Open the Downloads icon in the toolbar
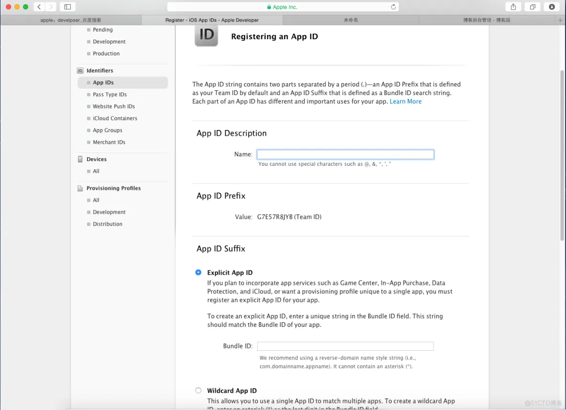The width and height of the screenshot is (566, 410). point(552,7)
